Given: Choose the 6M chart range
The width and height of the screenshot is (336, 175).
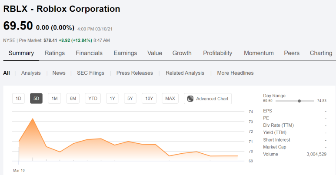Looking at the screenshot, I should [73, 99].
